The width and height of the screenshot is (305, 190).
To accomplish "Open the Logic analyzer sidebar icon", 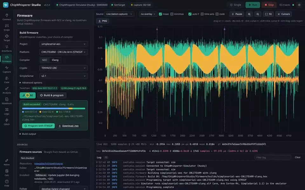I will (7, 111).
